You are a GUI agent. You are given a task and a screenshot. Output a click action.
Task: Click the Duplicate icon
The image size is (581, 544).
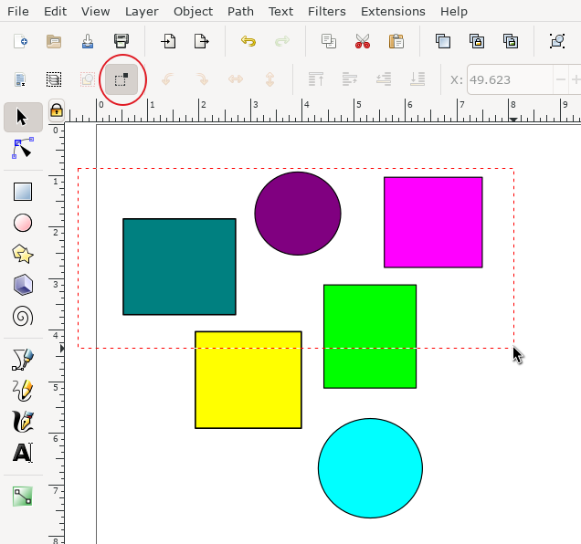click(443, 41)
